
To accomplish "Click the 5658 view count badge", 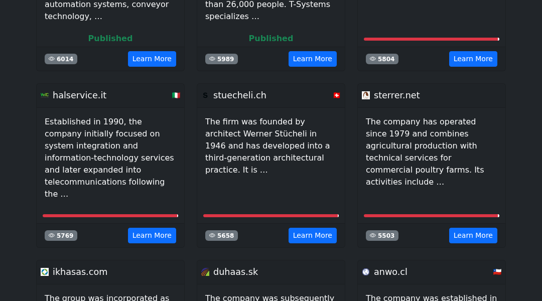I will pyautogui.click(x=222, y=236).
